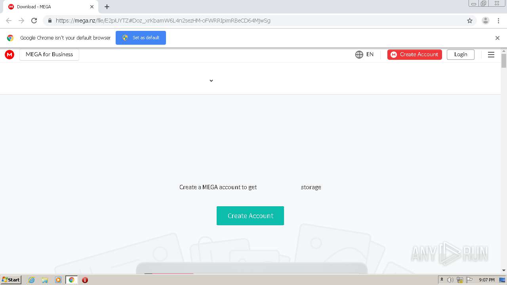Click Chrome icon in default browser bar
Screen dimensions: 507x285
click(10, 38)
